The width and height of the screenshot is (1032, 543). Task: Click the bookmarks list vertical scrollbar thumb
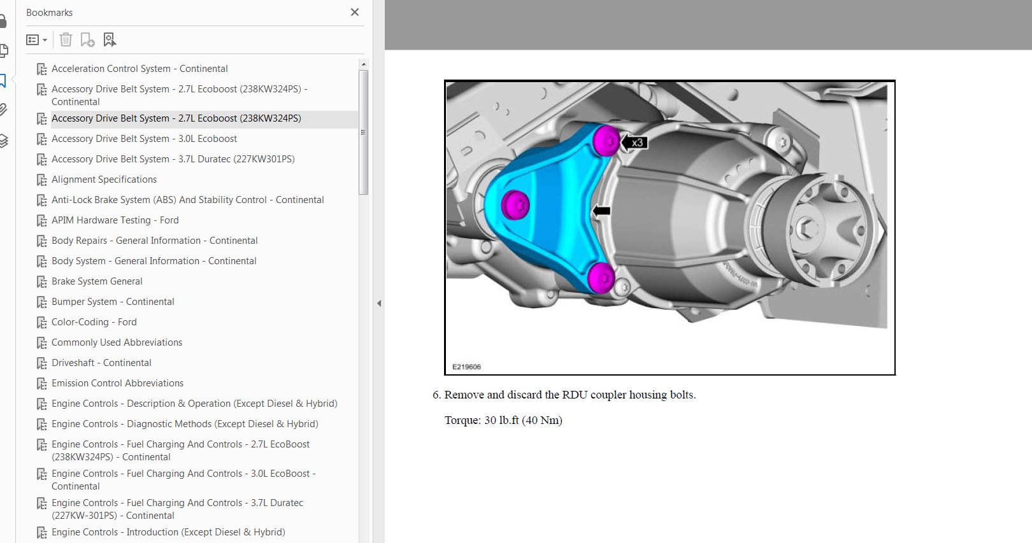point(364,132)
